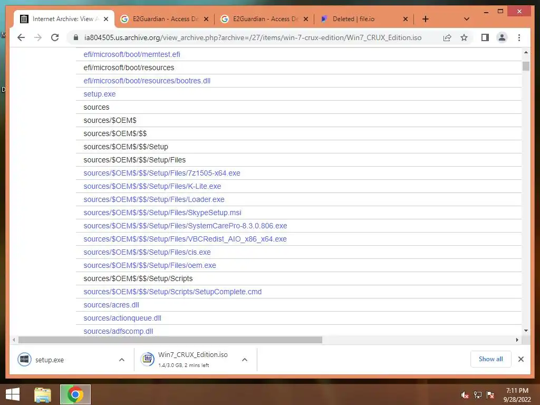Open the Chrome profile avatar menu
540x405 pixels.
point(502,37)
